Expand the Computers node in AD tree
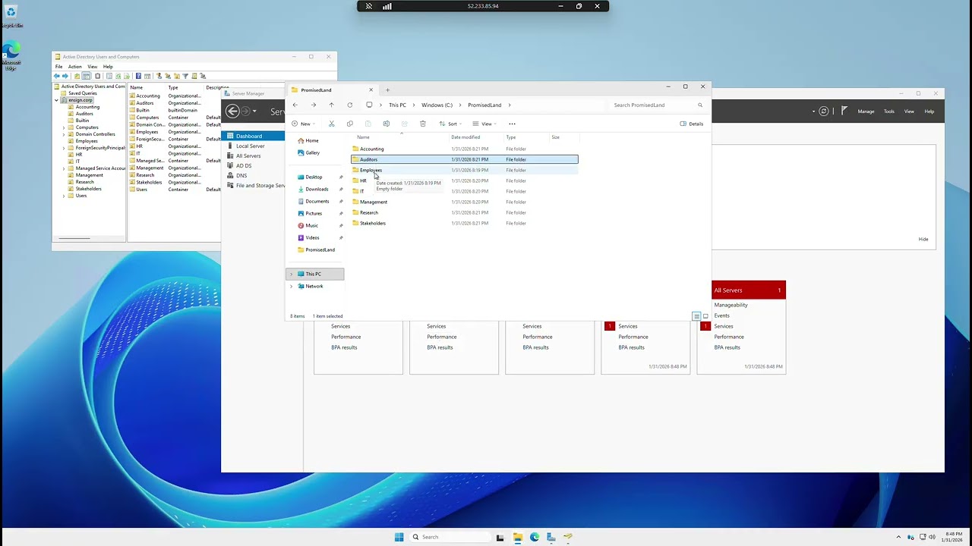The image size is (972, 546). [64, 127]
